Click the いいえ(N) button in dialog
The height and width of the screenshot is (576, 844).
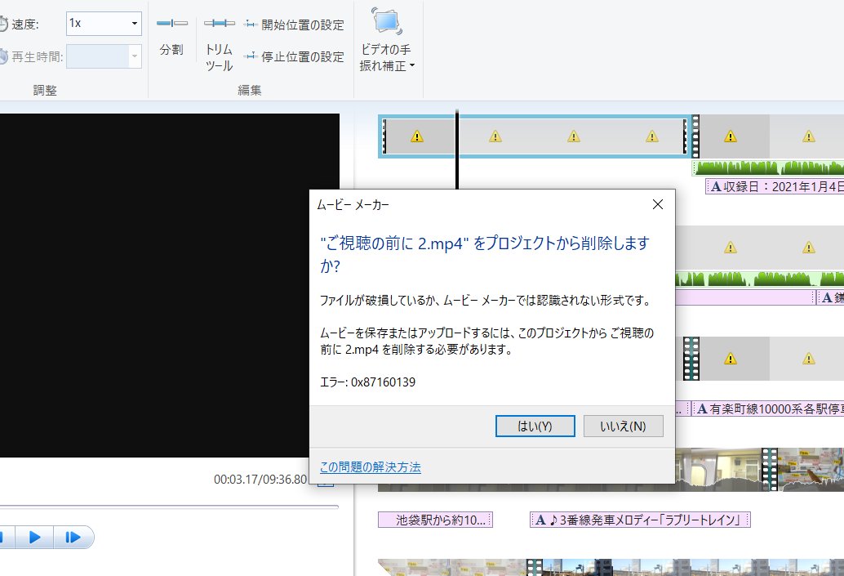(x=624, y=426)
